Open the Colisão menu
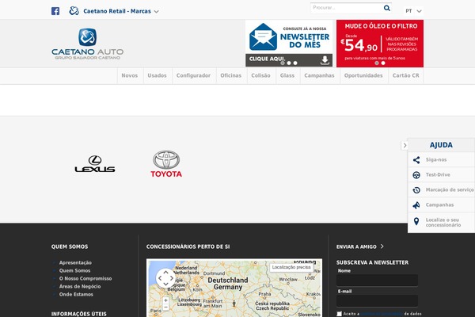 pyautogui.click(x=260, y=75)
